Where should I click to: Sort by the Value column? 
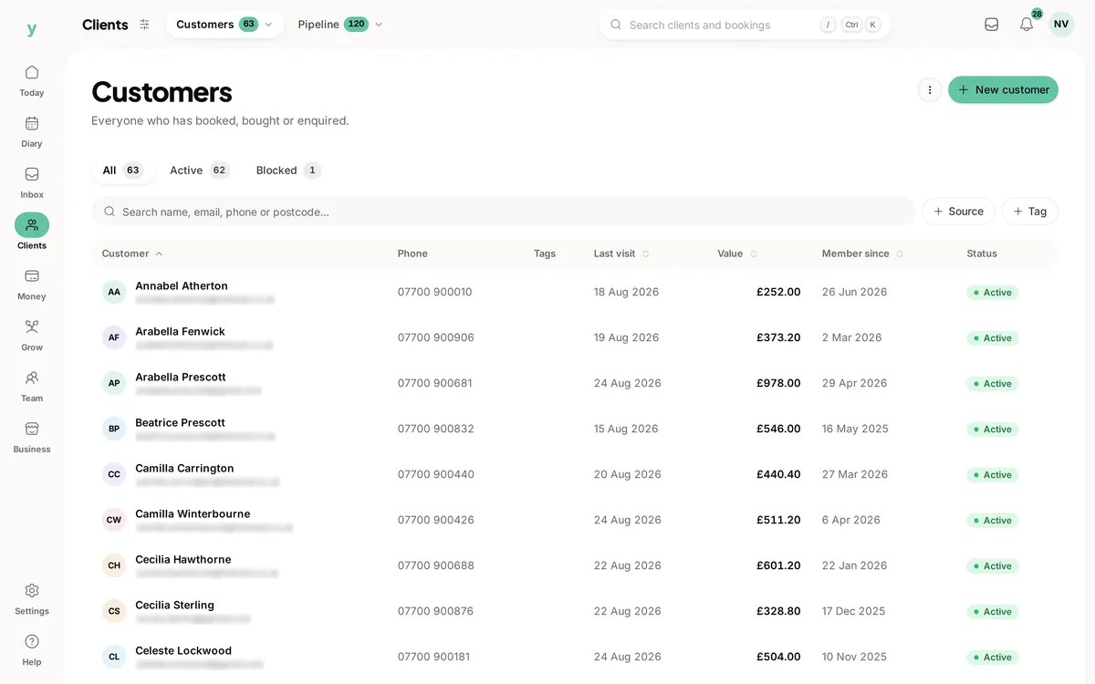click(737, 254)
